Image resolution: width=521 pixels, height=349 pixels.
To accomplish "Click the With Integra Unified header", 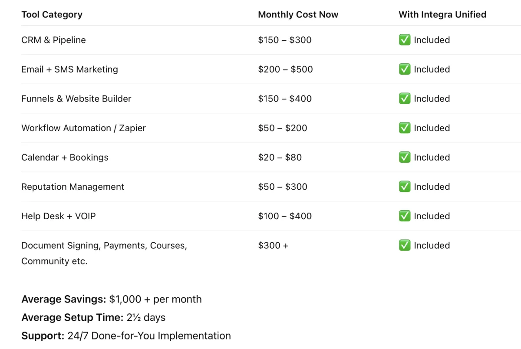I will pos(442,14).
